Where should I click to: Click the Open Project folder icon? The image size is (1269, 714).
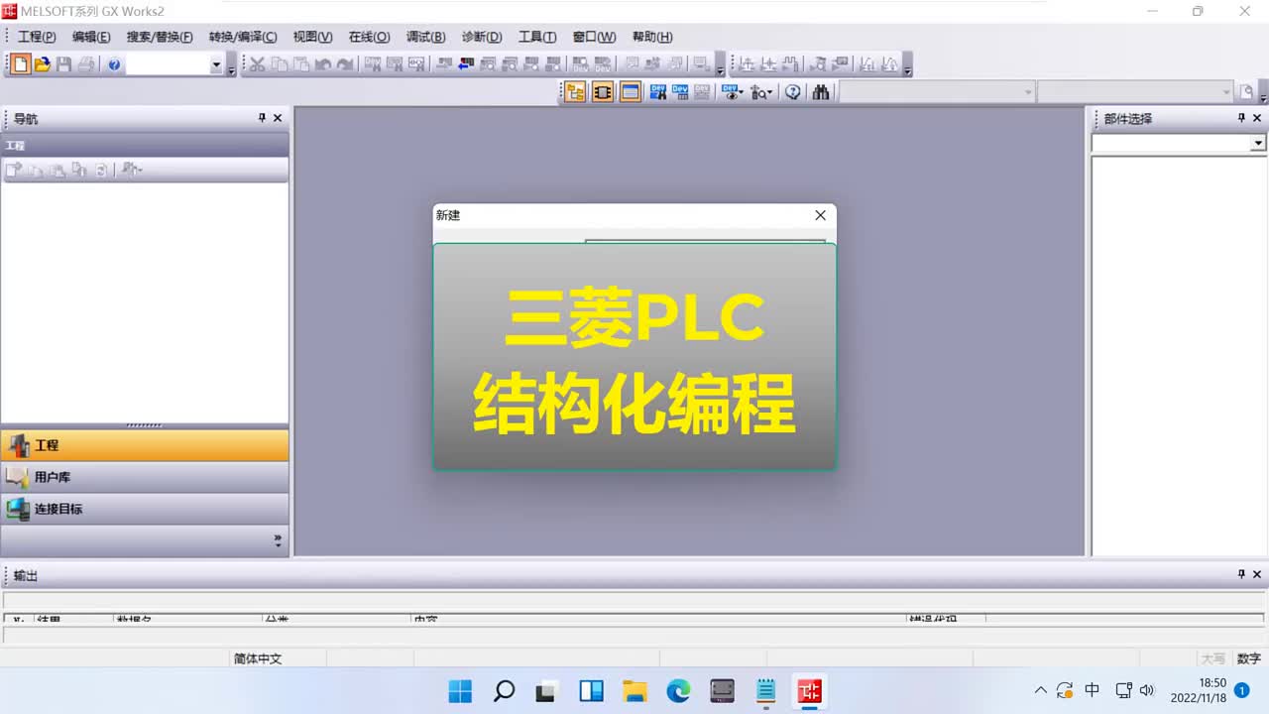click(43, 64)
